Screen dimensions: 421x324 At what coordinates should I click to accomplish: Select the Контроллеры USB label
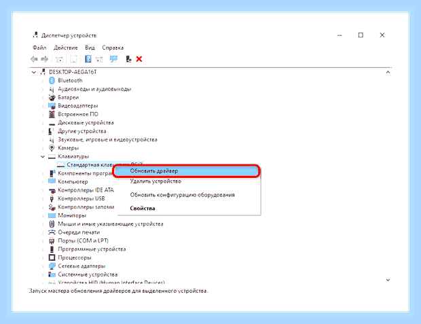tap(81, 198)
